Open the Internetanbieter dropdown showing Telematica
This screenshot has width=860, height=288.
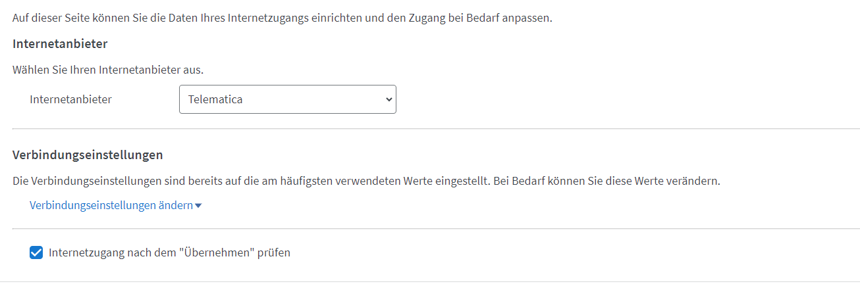point(287,99)
